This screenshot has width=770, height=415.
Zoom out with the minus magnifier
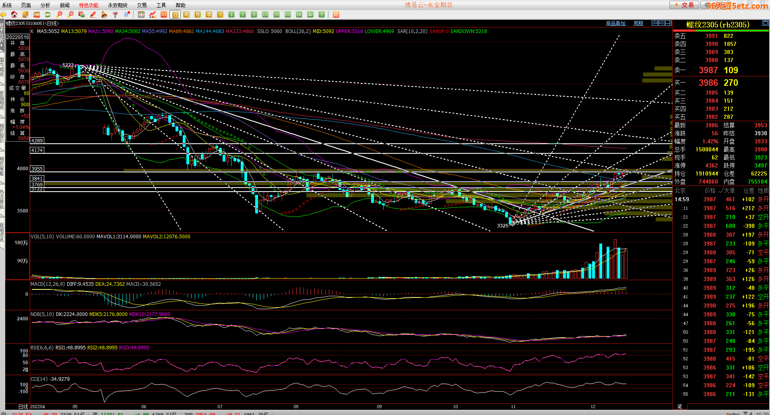(70, 14)
